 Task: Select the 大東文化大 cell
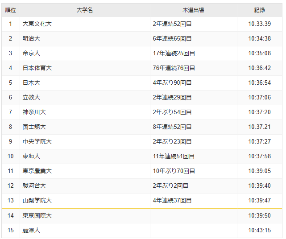pos(85,24)
